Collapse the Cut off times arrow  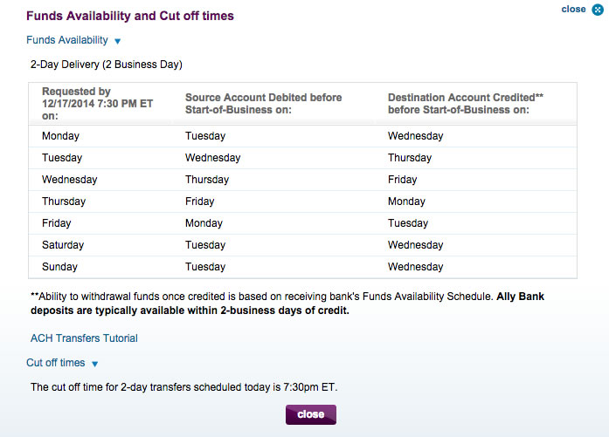coord(94,364)
